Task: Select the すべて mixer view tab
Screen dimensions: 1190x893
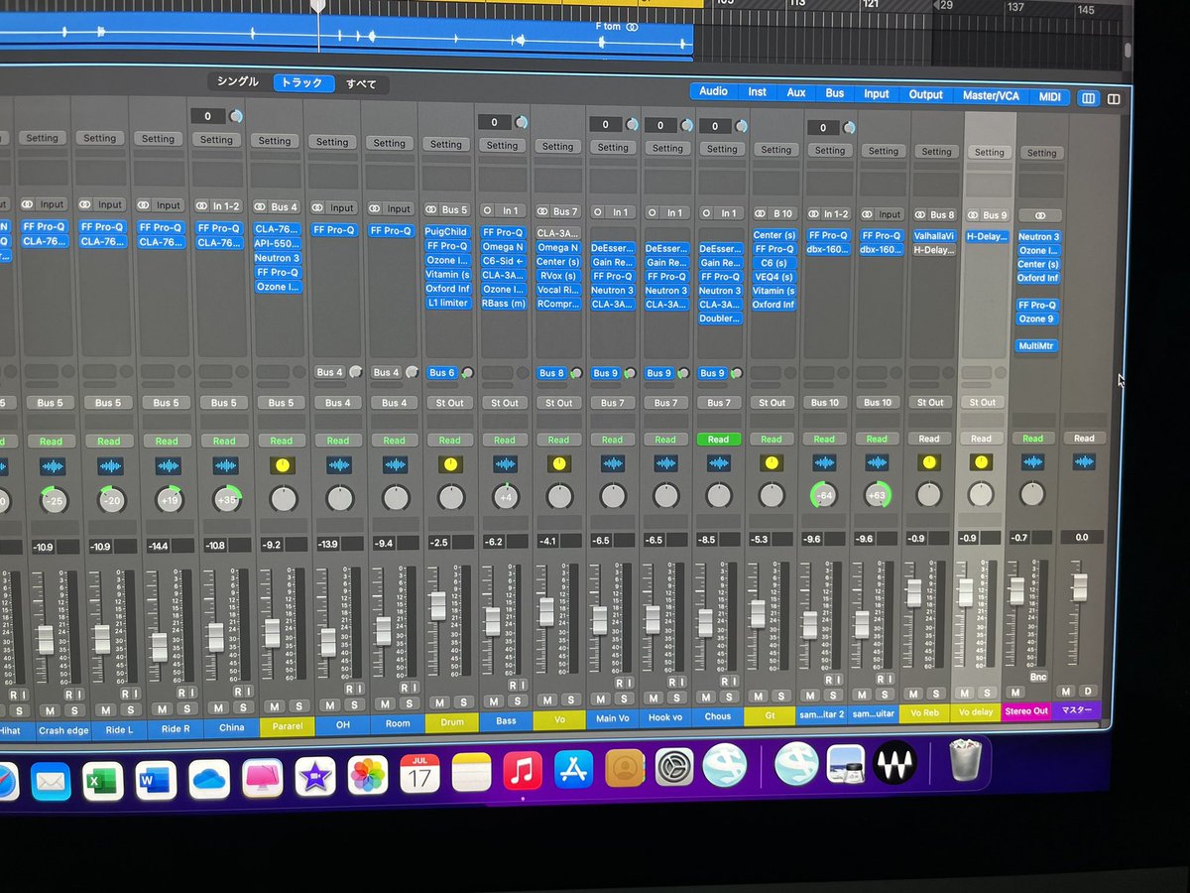Action: [x=361, y=84]
